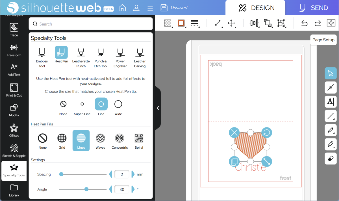Open the scale tool dropdown
339x201 pixels.
218,23
